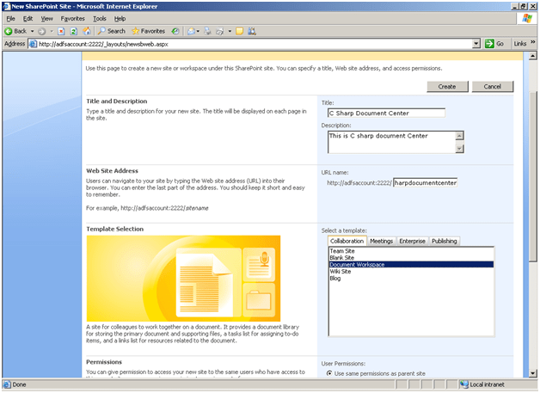Switch to the Enterprise template tab
This screenshot has width=540, height=393.
pos(412,241)
